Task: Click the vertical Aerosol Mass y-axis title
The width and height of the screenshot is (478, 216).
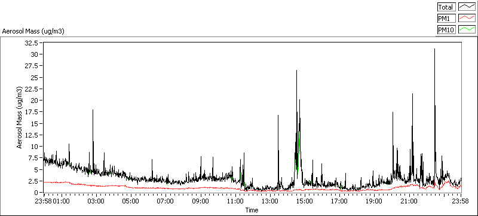Action: coord(20,118)
